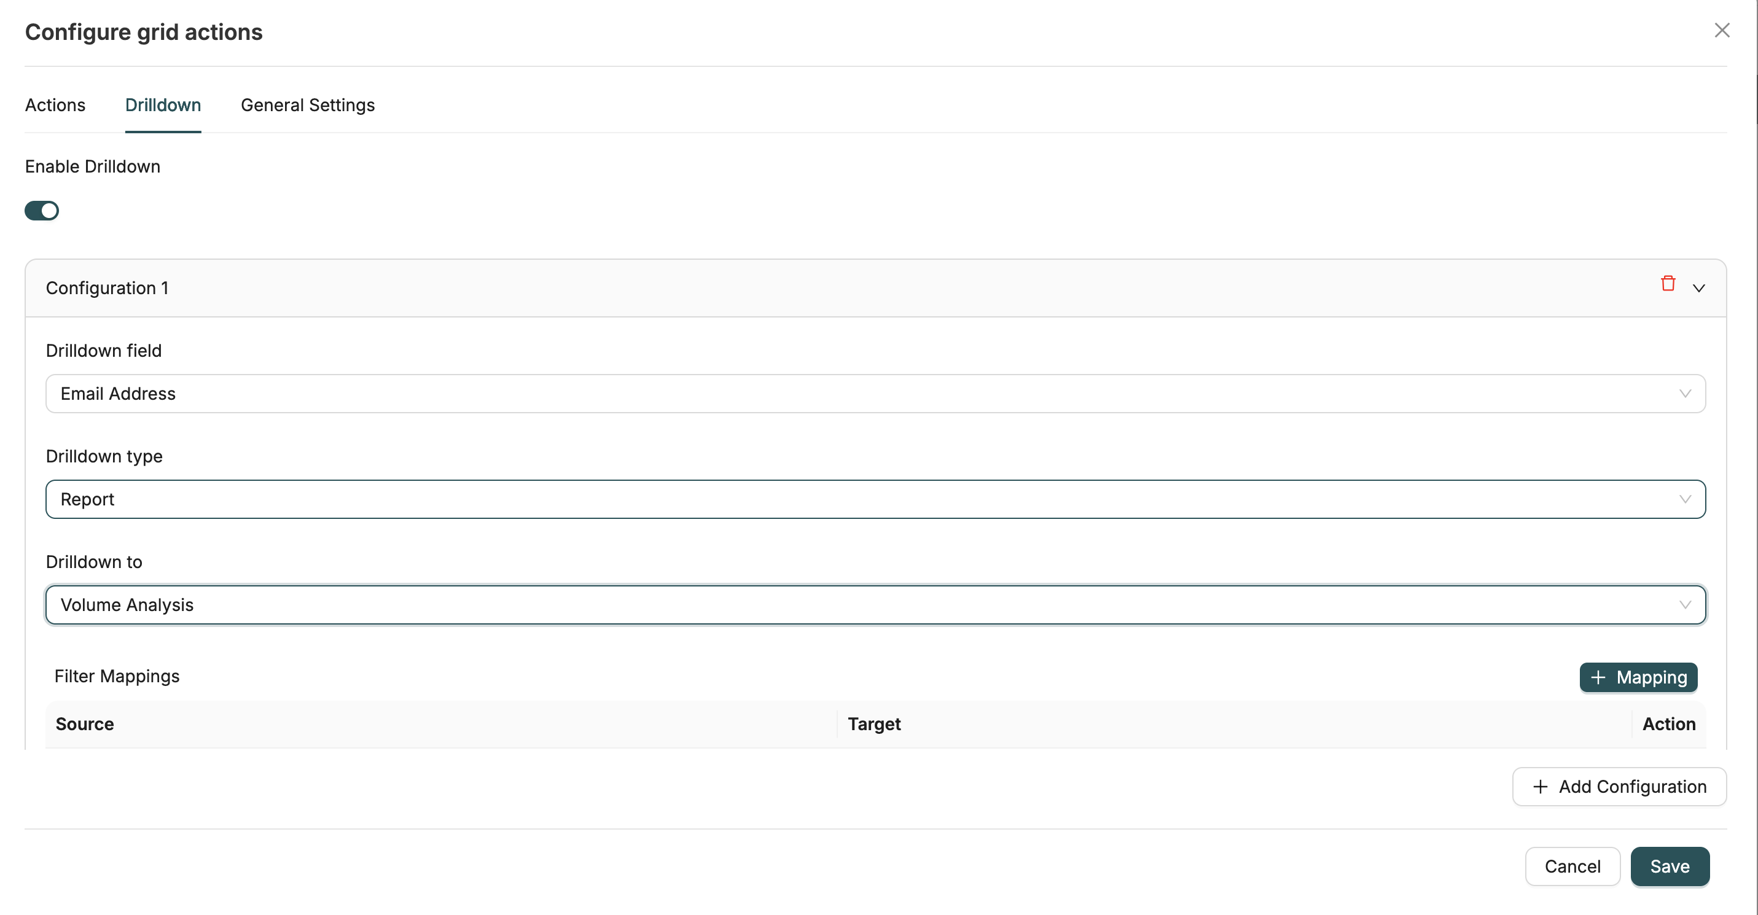Click the chevron icon in the Volume Analysis field

(1685, 604)
